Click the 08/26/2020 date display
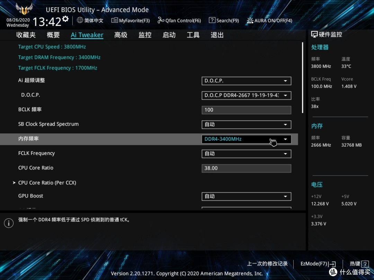The width and height of the screenshot is (374, 280). [x=18, y=20]
